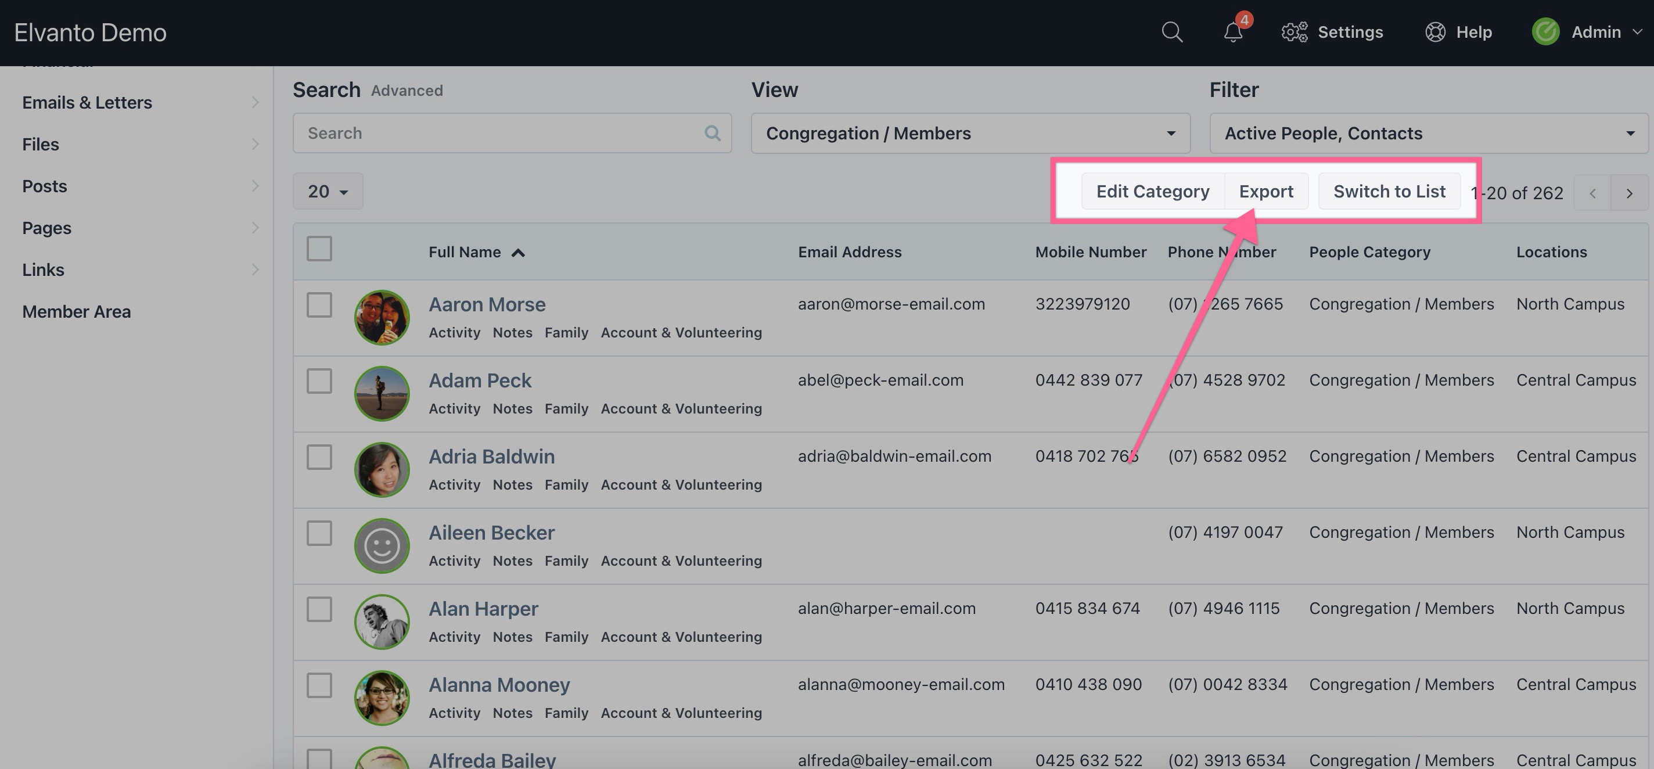Click email alanna@mooney-email.com
The image size is (1654, 769).
point(901,684)
